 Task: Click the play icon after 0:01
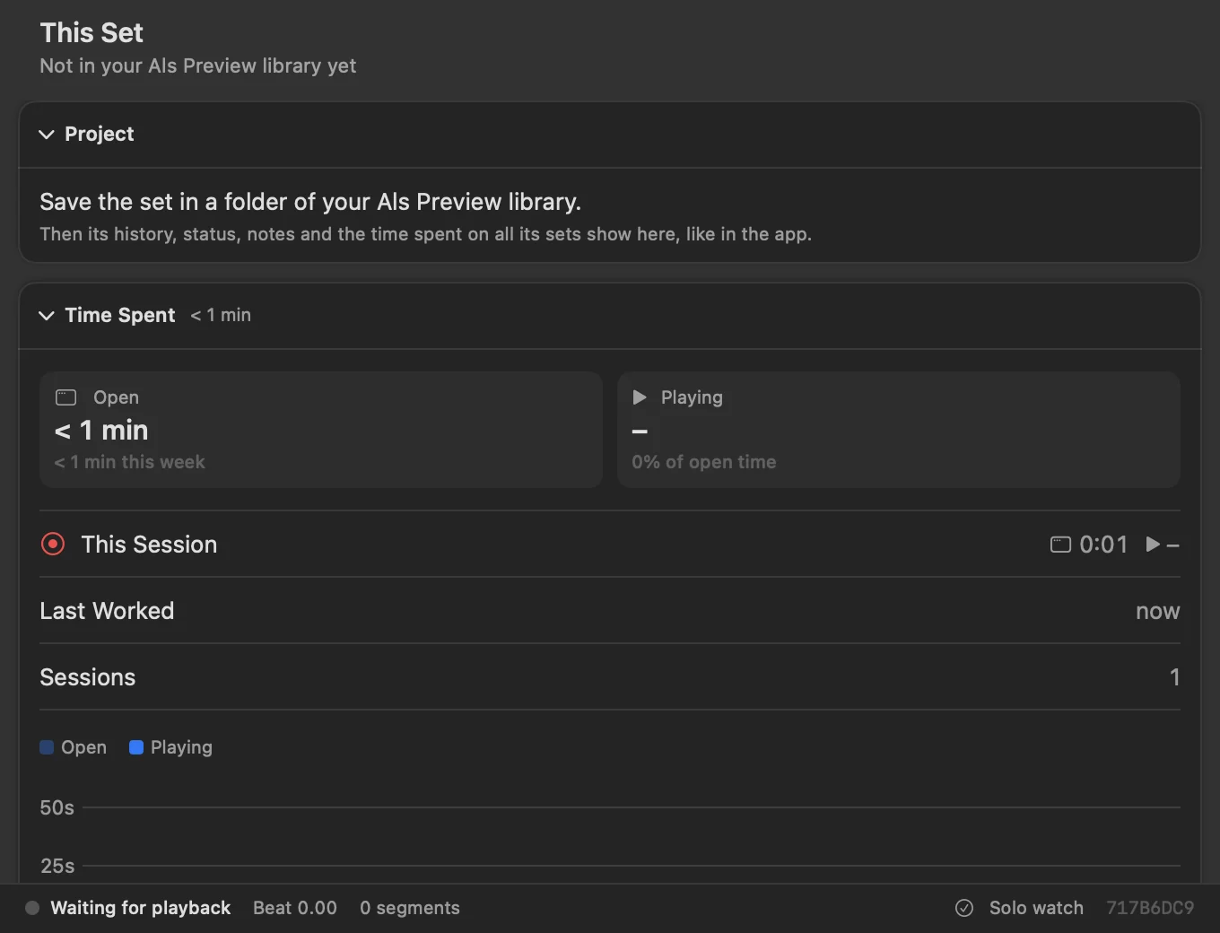coord(1153,545)
